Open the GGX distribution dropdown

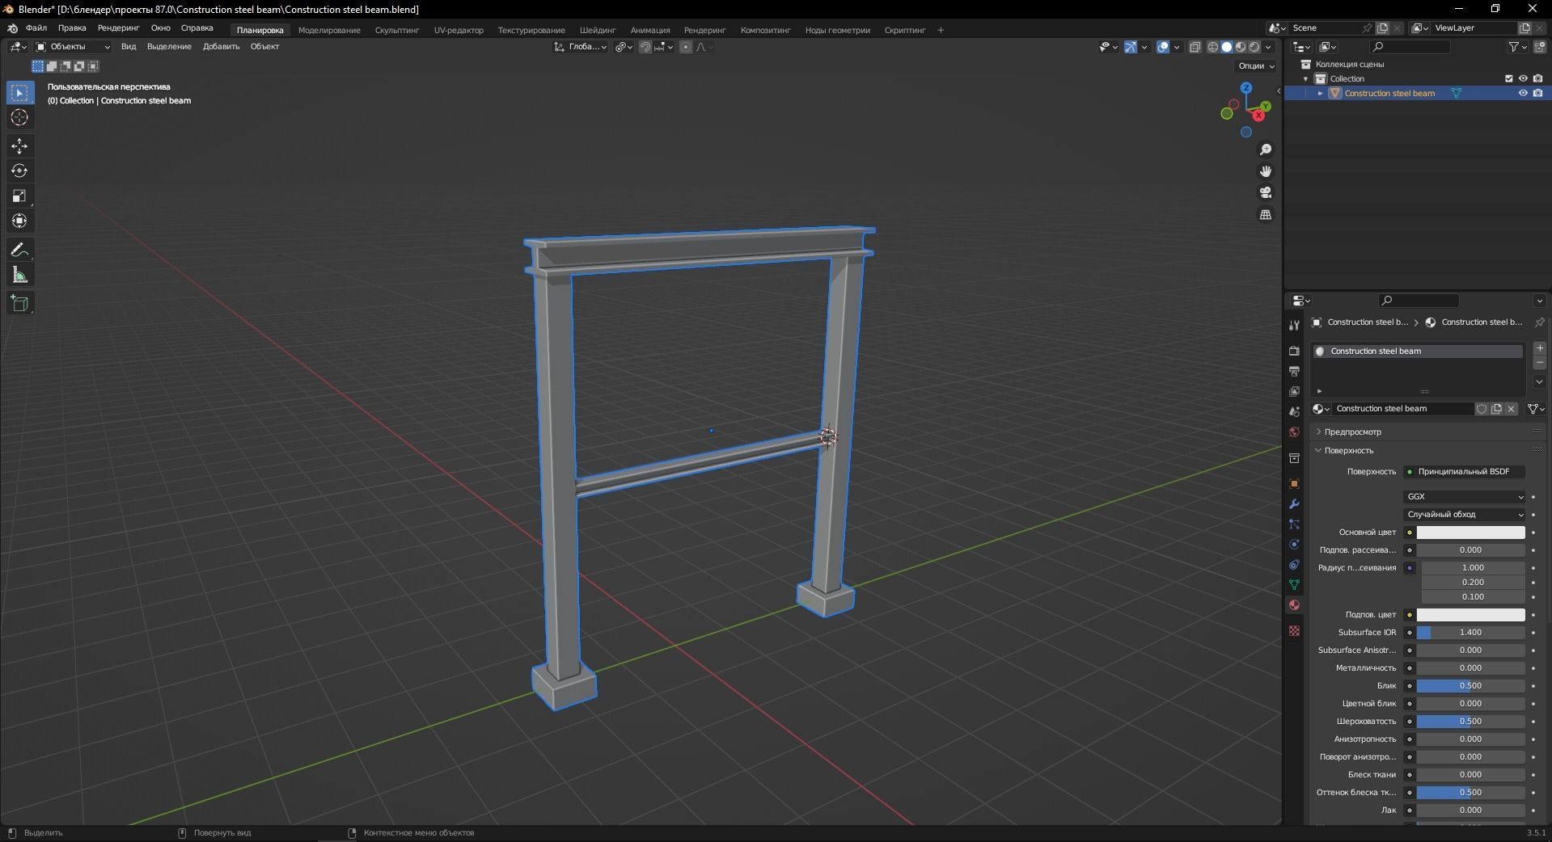coord(1464,496)
